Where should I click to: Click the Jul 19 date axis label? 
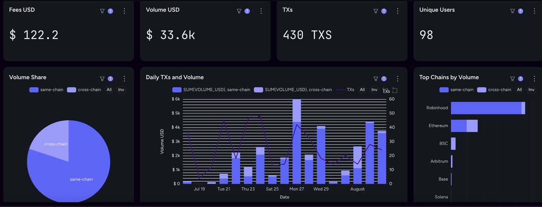(199, 189)
